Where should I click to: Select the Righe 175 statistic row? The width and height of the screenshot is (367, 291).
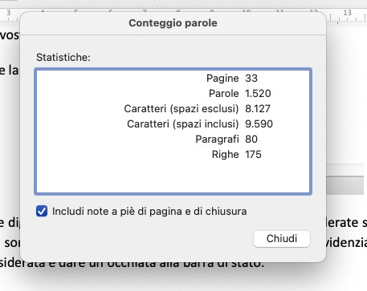(173, 155)
